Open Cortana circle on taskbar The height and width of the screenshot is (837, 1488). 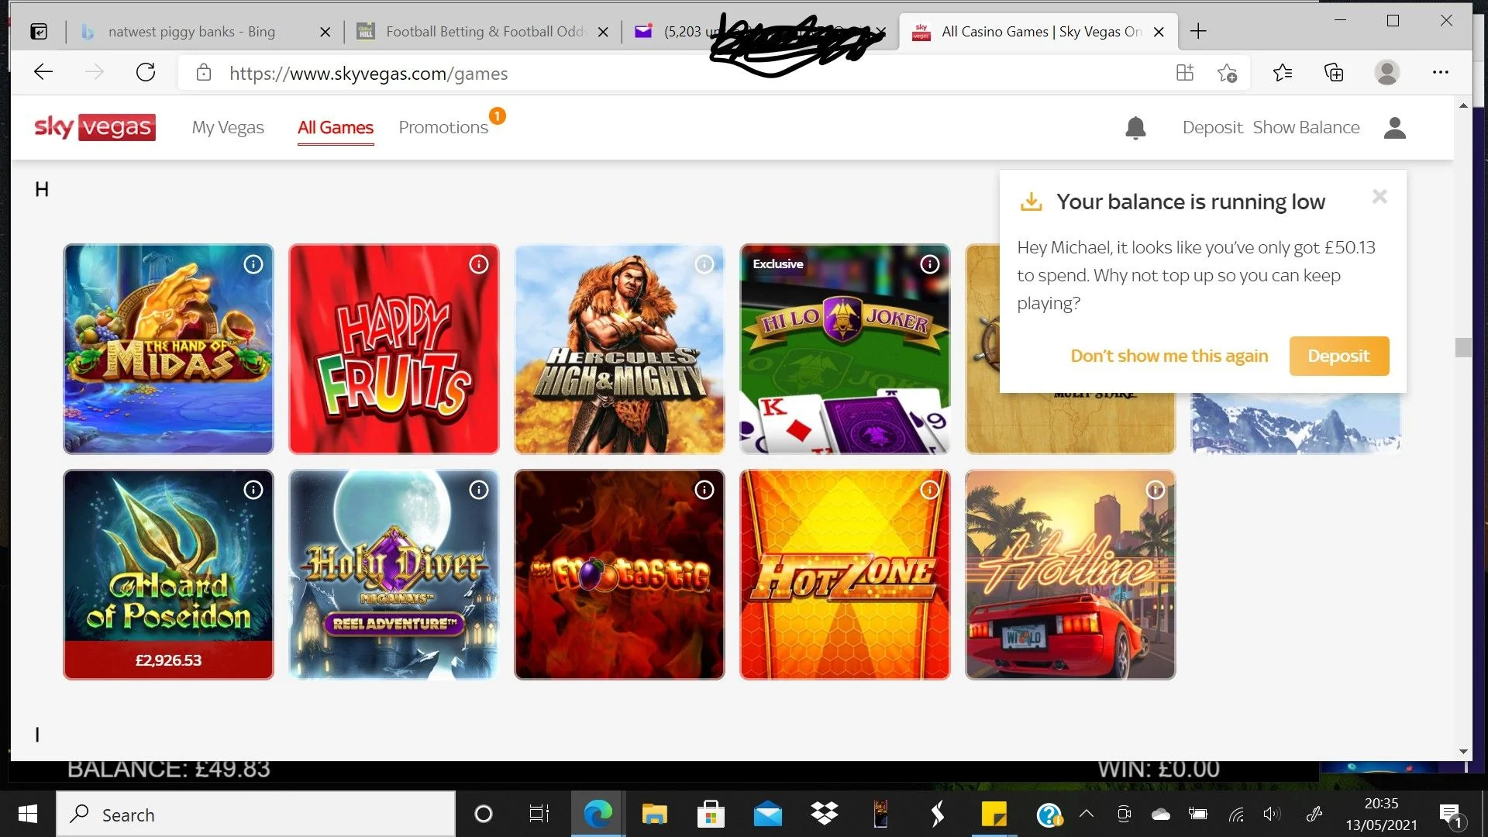click(483, 815)
